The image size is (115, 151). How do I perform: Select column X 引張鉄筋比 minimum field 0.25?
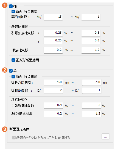(53, 33)
